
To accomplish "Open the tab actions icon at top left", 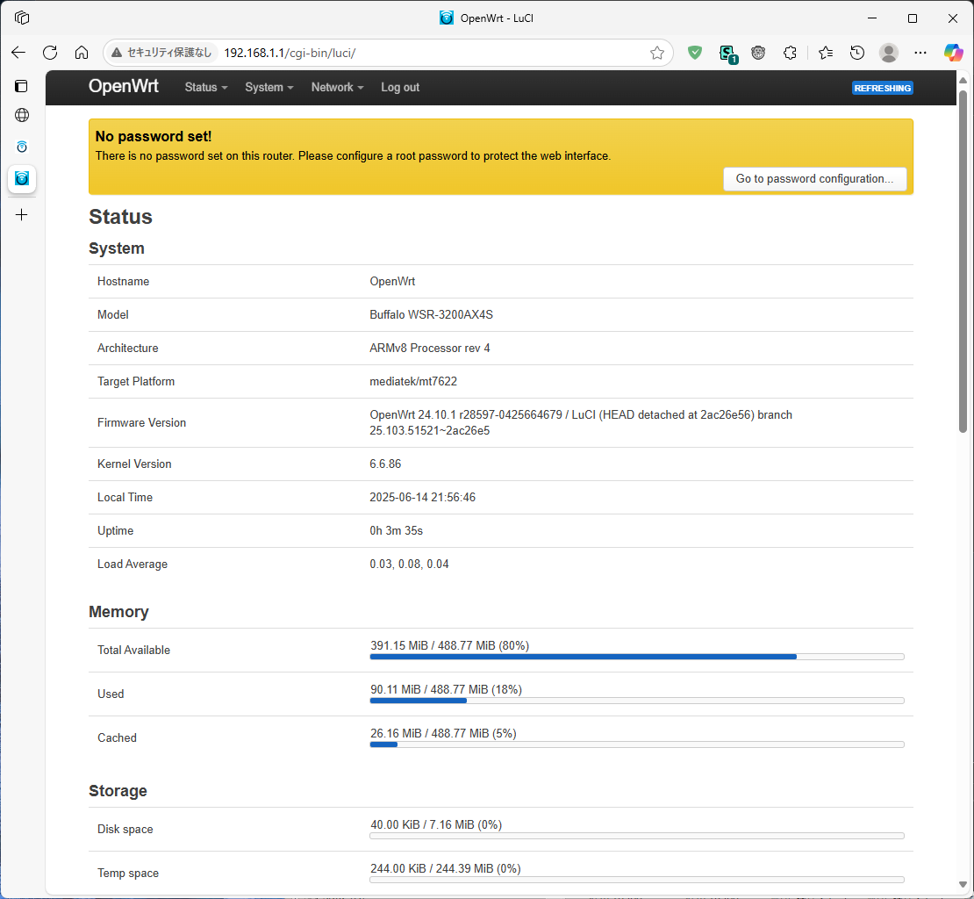I will point(22,18).
